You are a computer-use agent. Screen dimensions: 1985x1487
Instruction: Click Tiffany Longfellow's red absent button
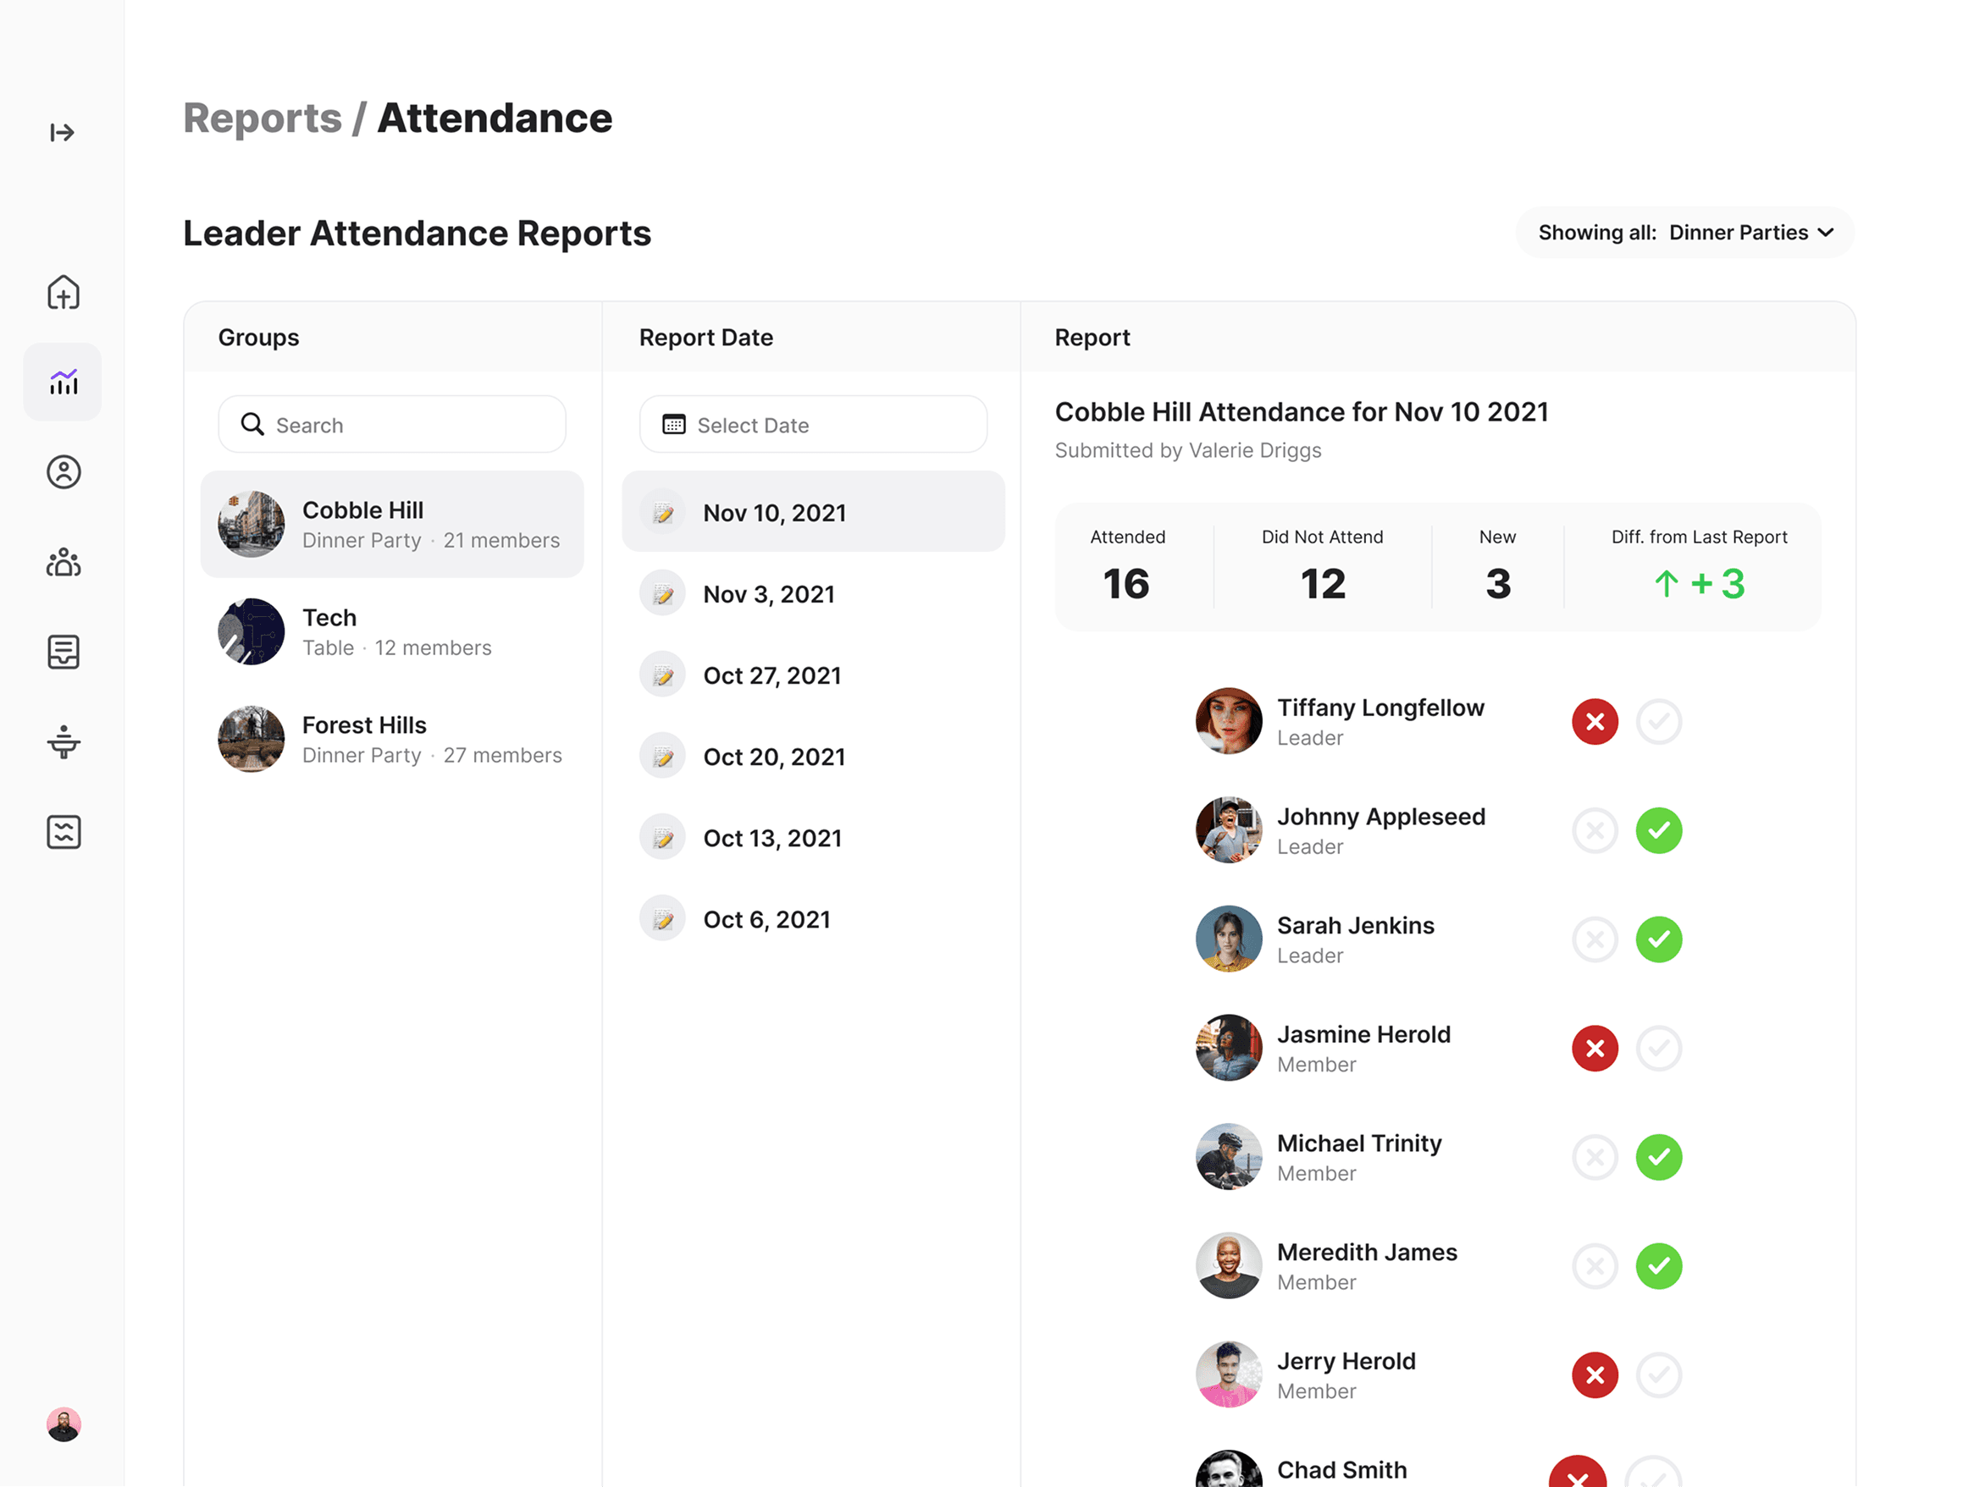(1595, 721)
